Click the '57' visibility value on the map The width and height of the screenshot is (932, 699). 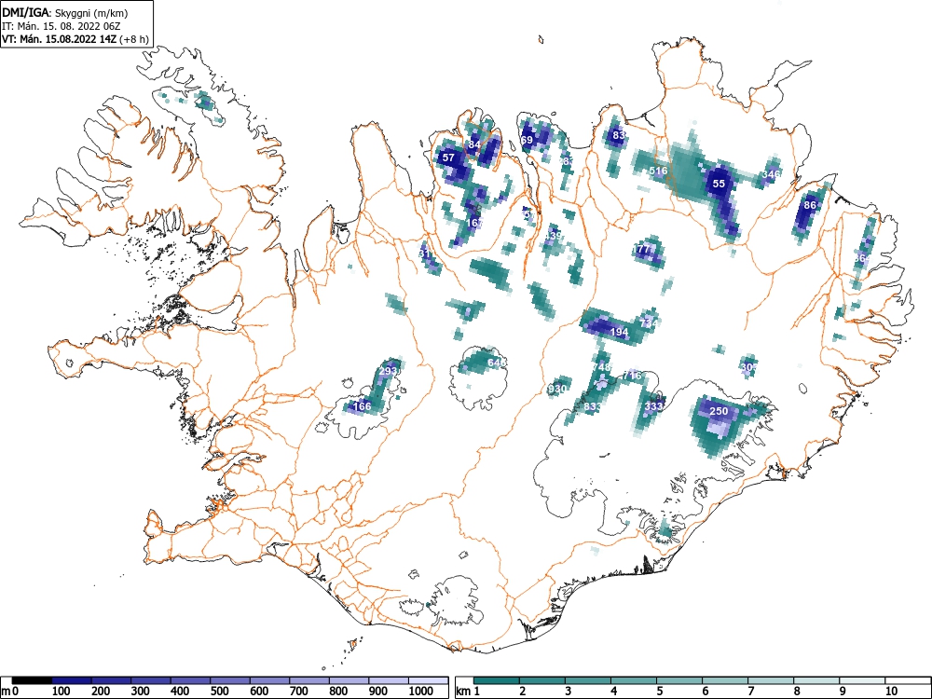[x=449, y=158]
